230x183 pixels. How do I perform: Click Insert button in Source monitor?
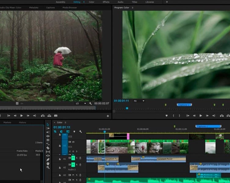tap(43, 116)
